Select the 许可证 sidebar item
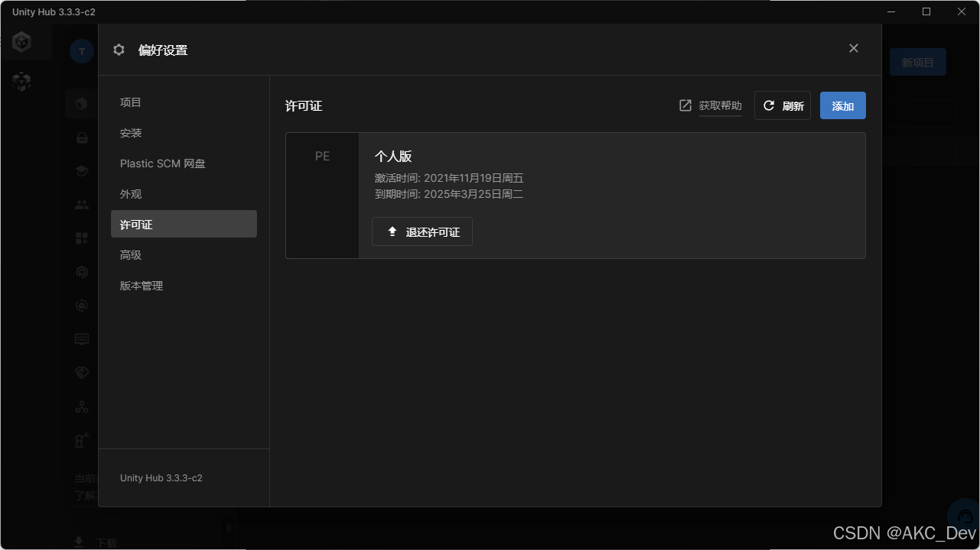Viewport: 980px width, 550px height. tap(184, 224)
